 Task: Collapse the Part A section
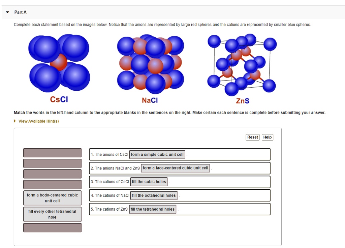7,12
